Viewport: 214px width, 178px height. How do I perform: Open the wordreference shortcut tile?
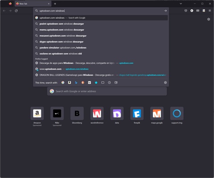(97, 113)
